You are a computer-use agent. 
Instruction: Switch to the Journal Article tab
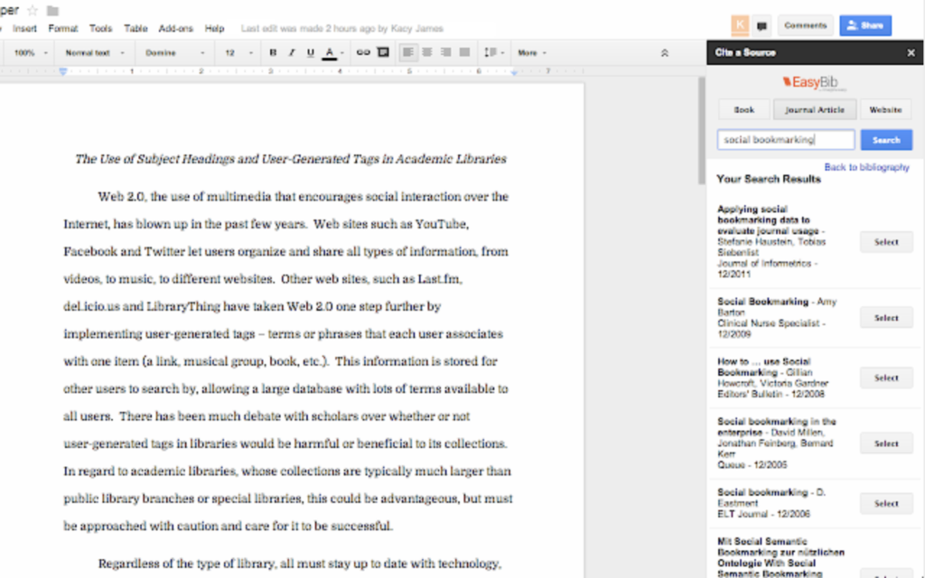coord(813,108)
